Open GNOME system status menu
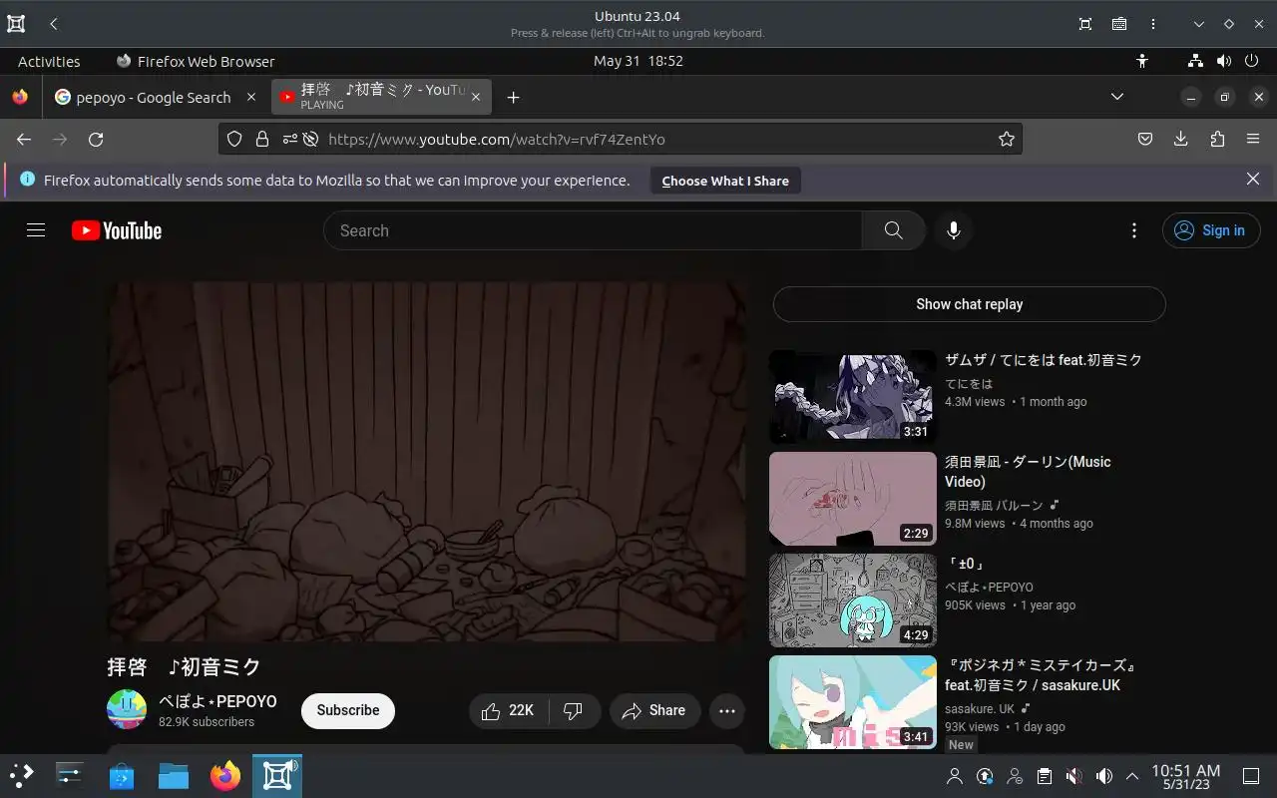Screen dimensions: 1277x798 pyautogui.click(x=1223, y=61)
